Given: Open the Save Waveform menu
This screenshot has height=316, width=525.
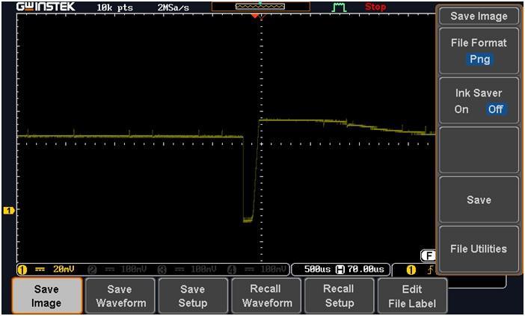Looking at the screenshot, I should coord(120,296).
